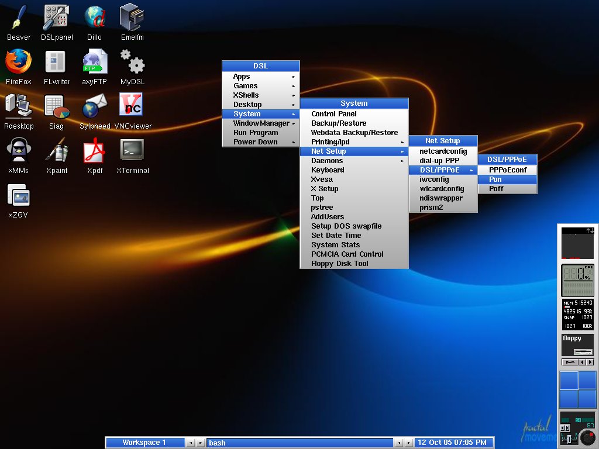Select next mount point arrow under floppy
This screenshot has width=599, height=449.
(590, 362)
